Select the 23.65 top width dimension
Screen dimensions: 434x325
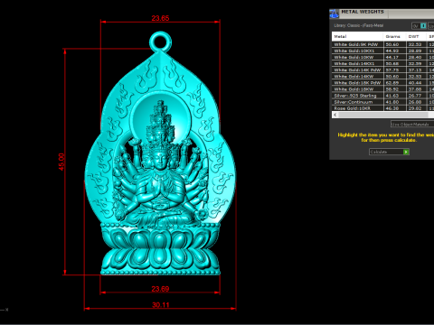(x=160, y=18)
